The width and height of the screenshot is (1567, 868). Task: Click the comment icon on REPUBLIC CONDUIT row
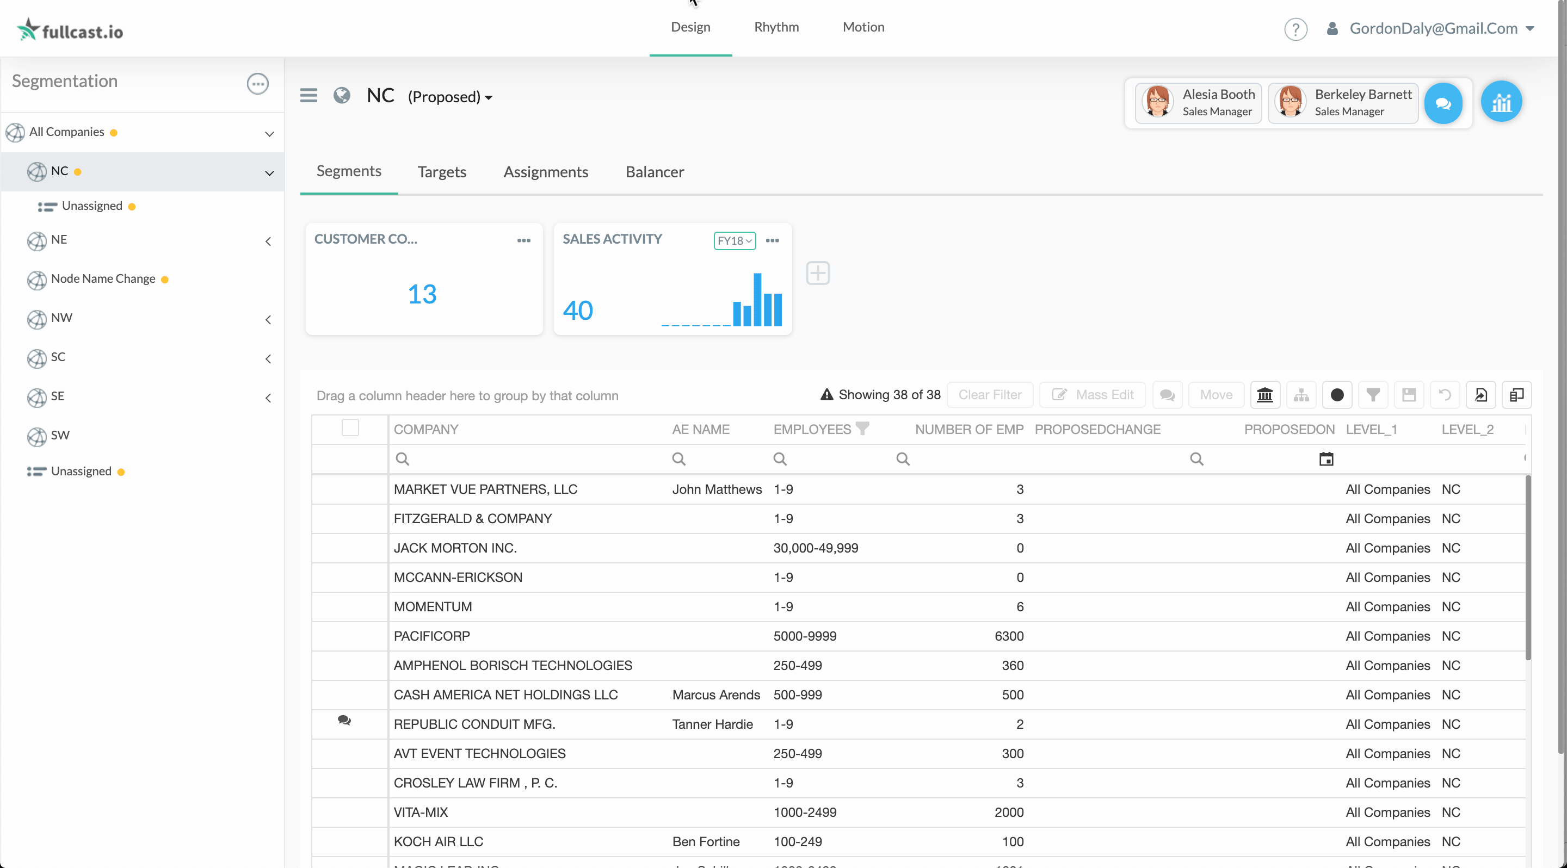pyautogui.click(x=344, y=720)
